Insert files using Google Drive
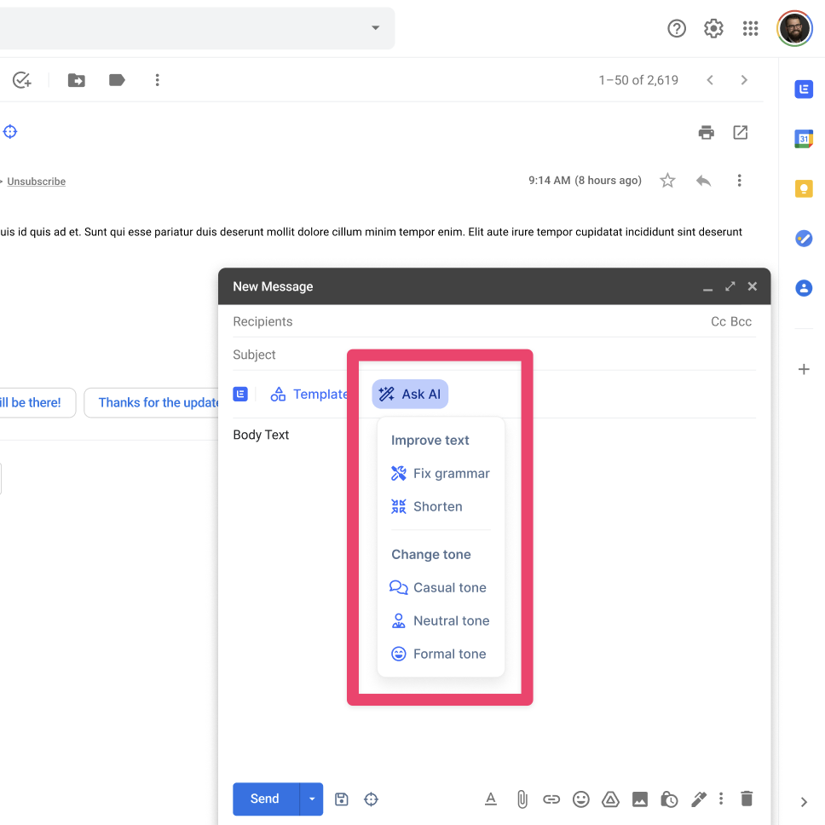The image size is (825, 825). pyautogui.click(x=610, y=799)
